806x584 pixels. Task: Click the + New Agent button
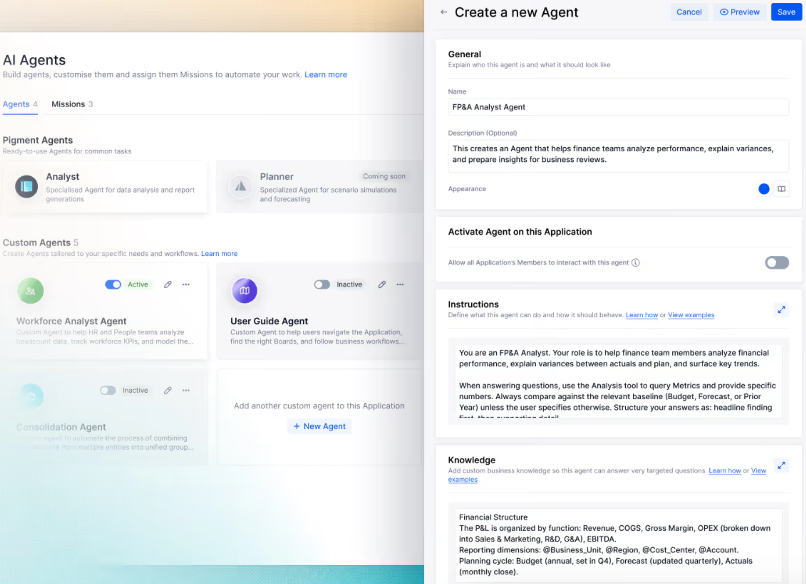coord(320,426)
